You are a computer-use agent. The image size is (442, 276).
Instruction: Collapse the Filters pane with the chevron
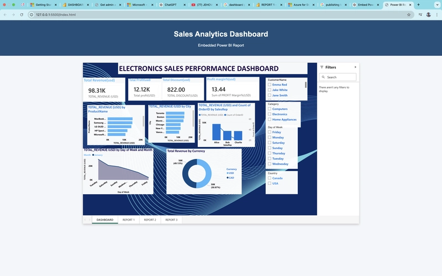tap(355, 67)
